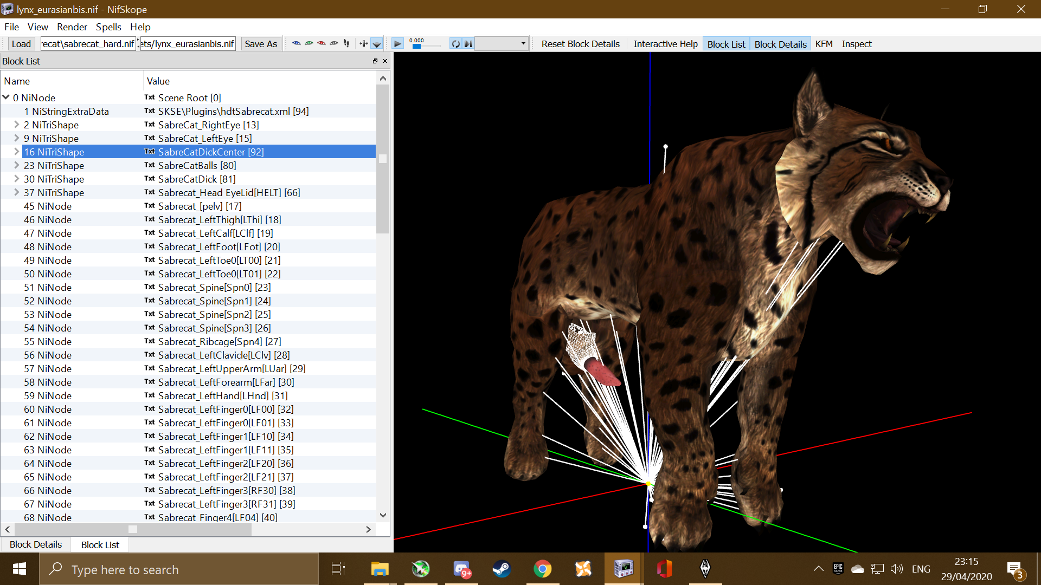Open the animation sequence dropdown
This screenshot has width=1041, height=585.
click(x=502, y=44)
